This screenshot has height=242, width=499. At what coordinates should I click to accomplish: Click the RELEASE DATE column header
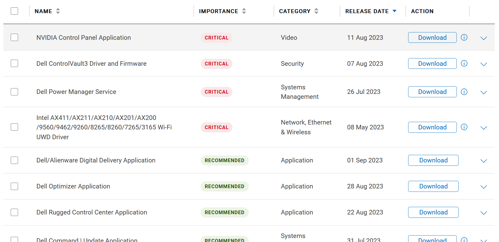367,11
